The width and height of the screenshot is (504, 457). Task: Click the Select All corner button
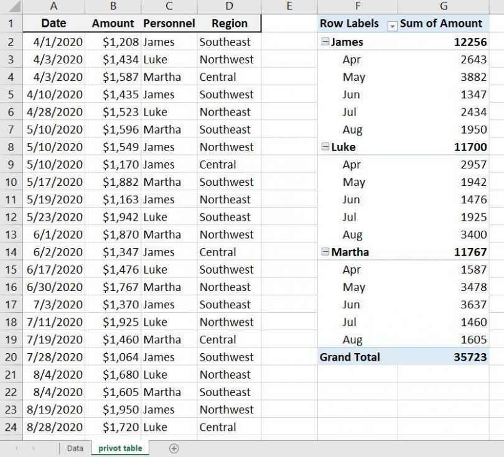(14, 7)
